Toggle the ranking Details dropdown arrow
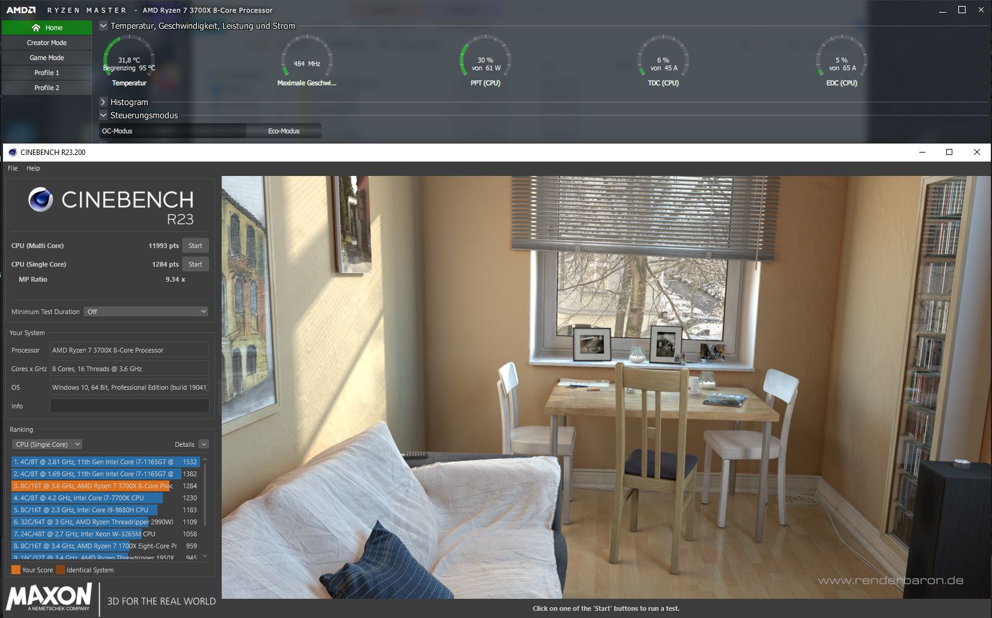This screenshot has width=992, height=618. [x=204, y=444]
